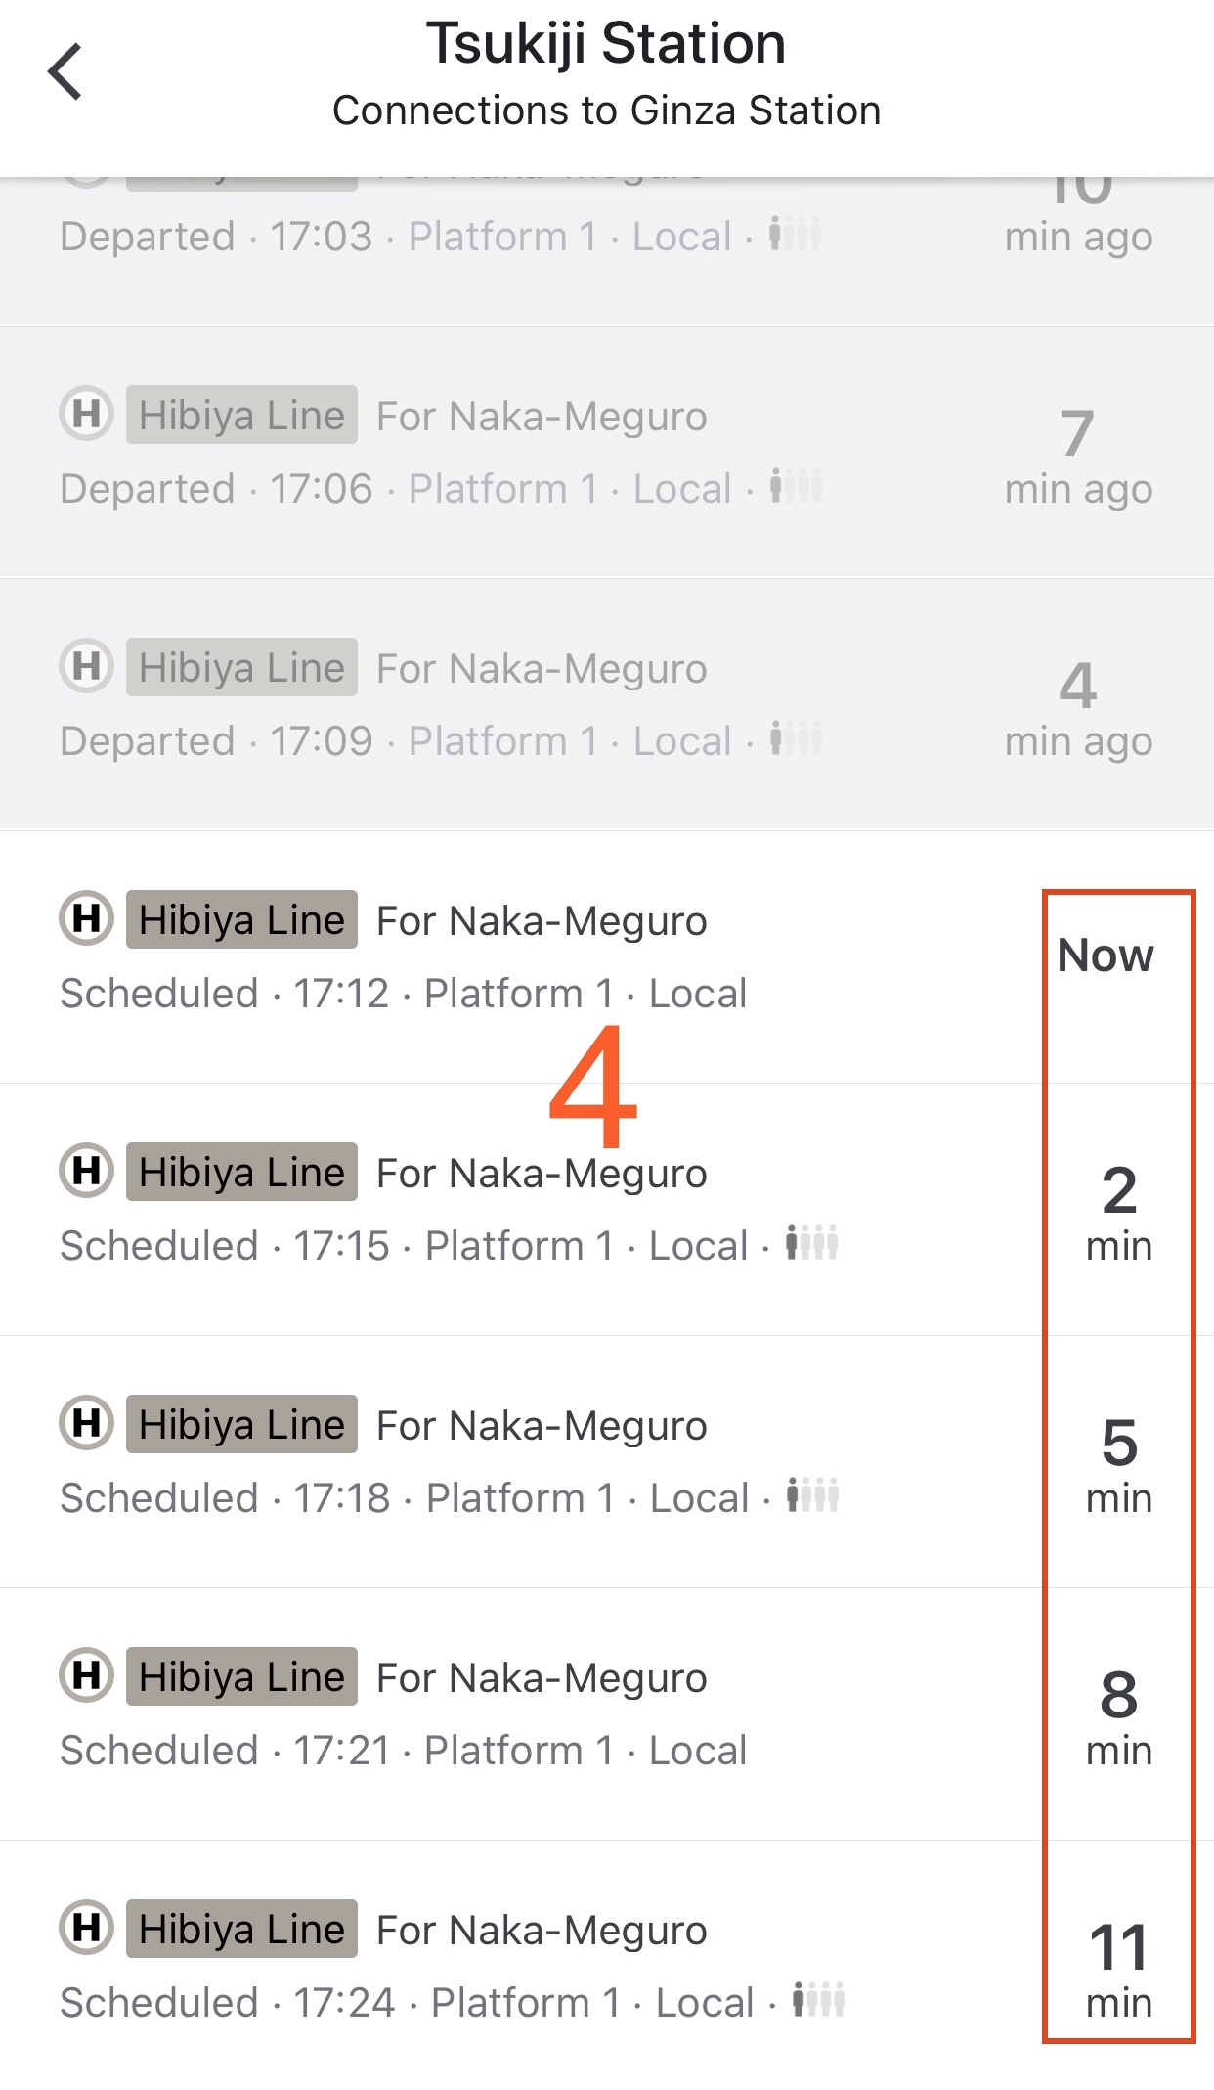Viewport: 1214px width, 2090px height.
Task: Open the train arriving in 8 min
Action: [607, 1714]
